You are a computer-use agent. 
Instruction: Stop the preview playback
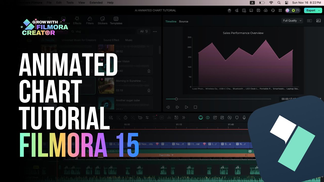pos(195,107)
